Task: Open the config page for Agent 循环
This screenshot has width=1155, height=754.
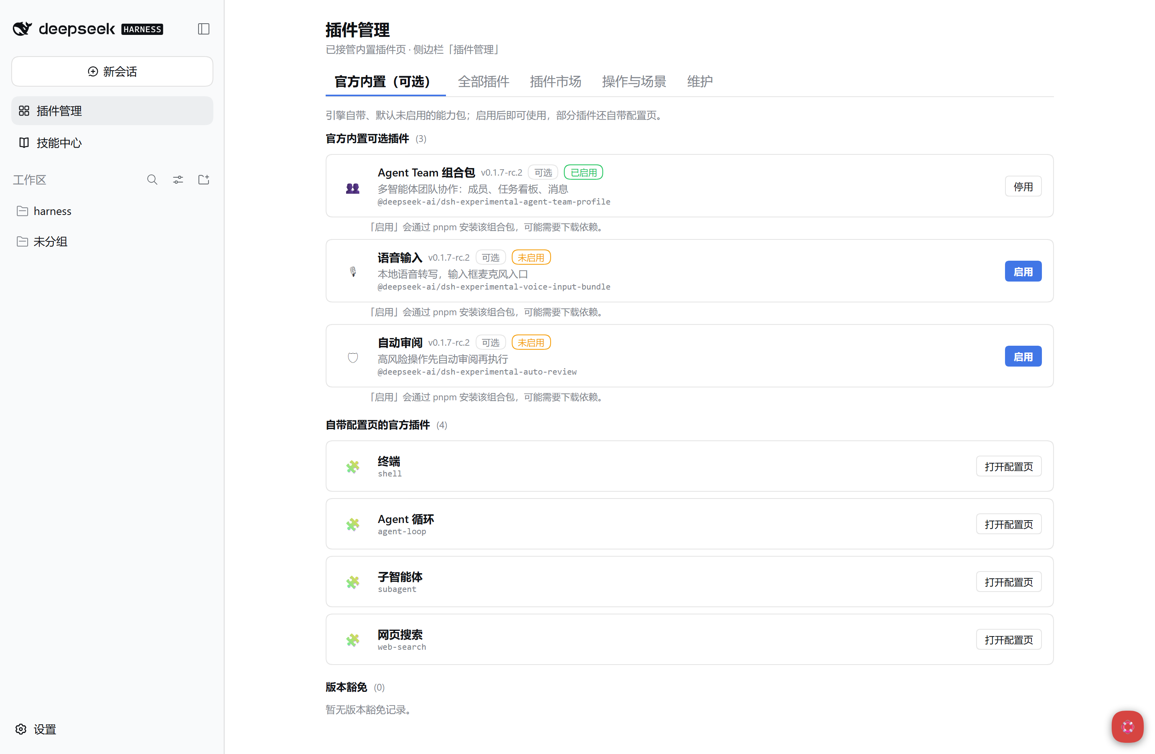Action: click(x=1009, y=525)
